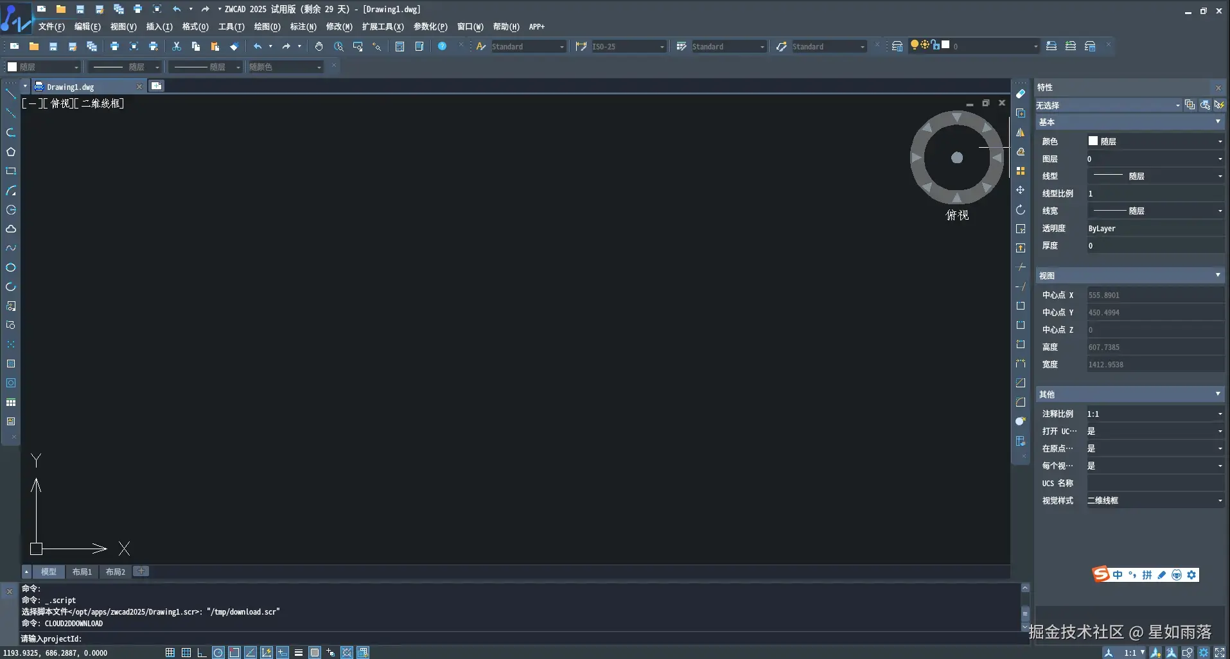Toggle Grid display in status bar

pyautogui.click(x=186, y=653)
